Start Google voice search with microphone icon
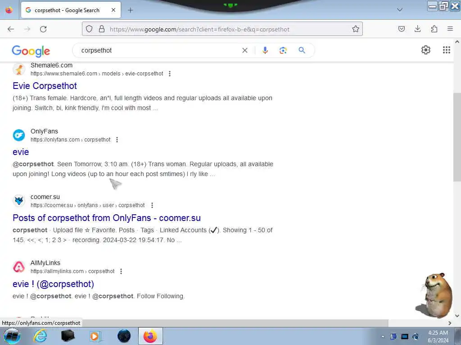The height and width of the screenshot is (345, 461). pyautogui.click(x=265, y=50)
